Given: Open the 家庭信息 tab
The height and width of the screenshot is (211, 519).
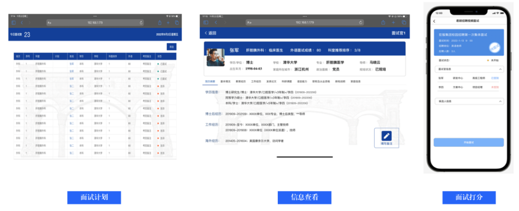Looking at the screenshot, I should coord(356,81).
